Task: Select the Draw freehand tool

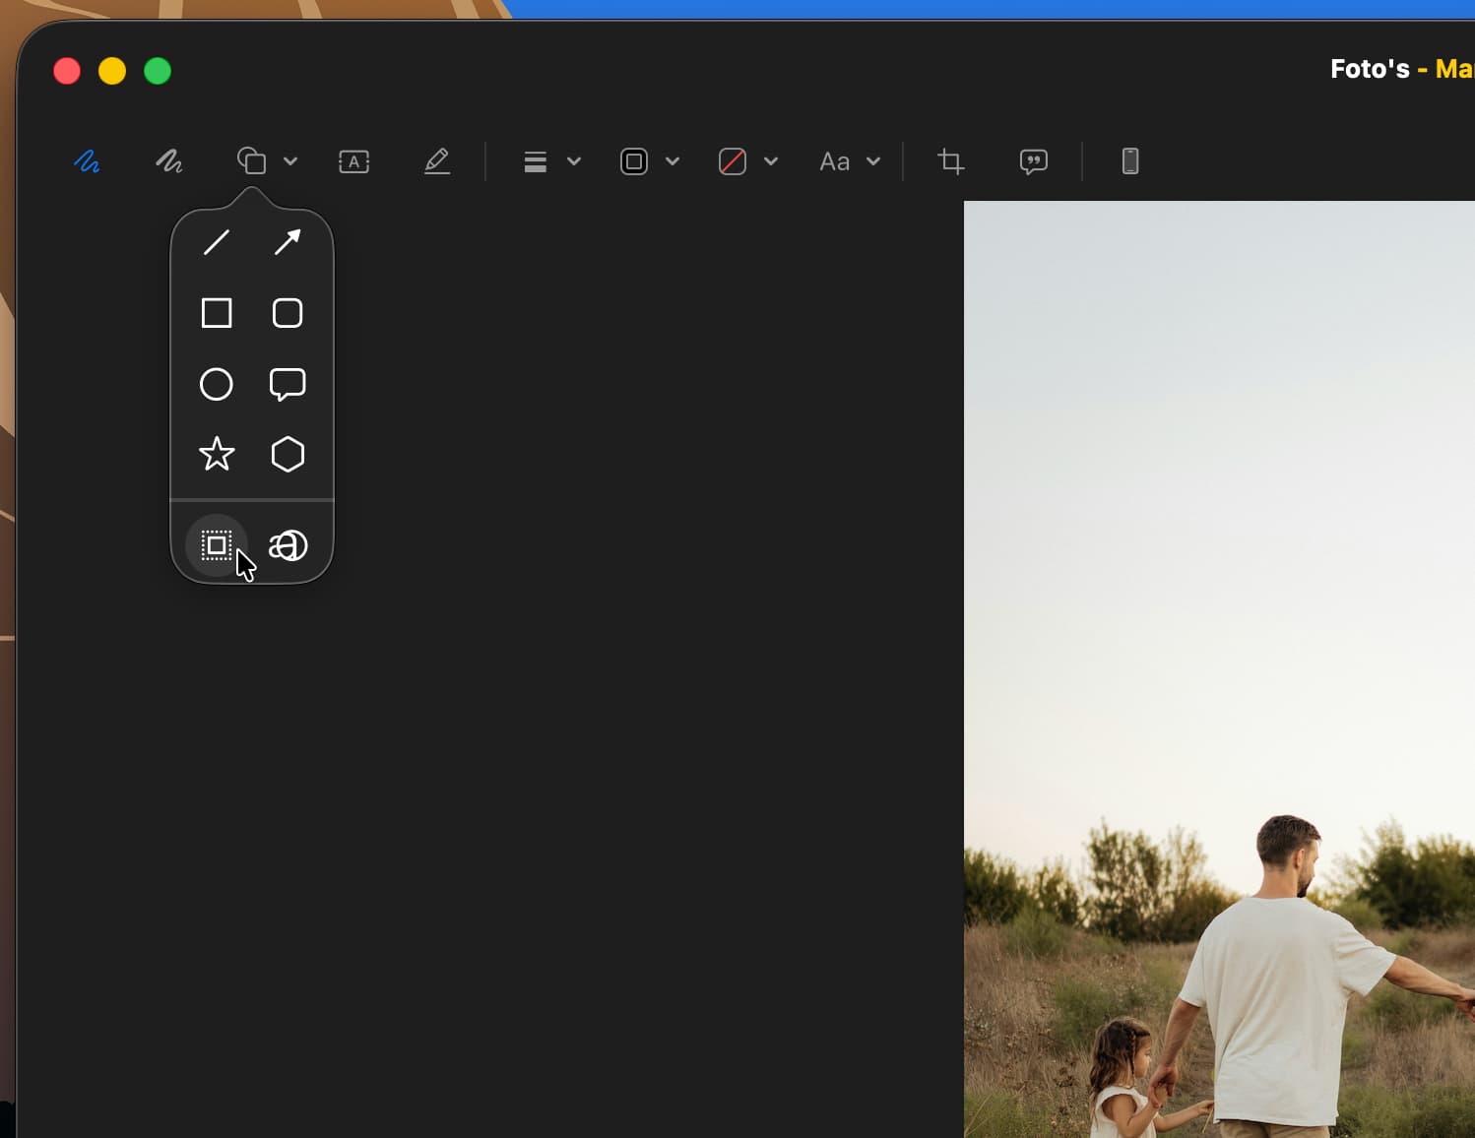Action: [169, 161]
